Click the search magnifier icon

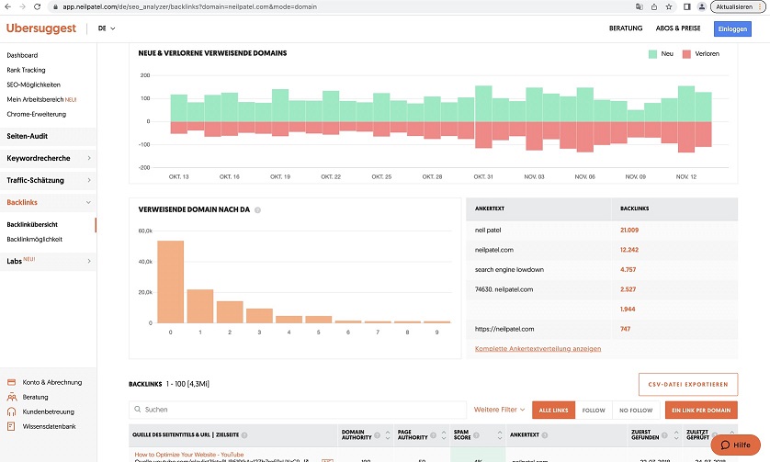[137, 410]
